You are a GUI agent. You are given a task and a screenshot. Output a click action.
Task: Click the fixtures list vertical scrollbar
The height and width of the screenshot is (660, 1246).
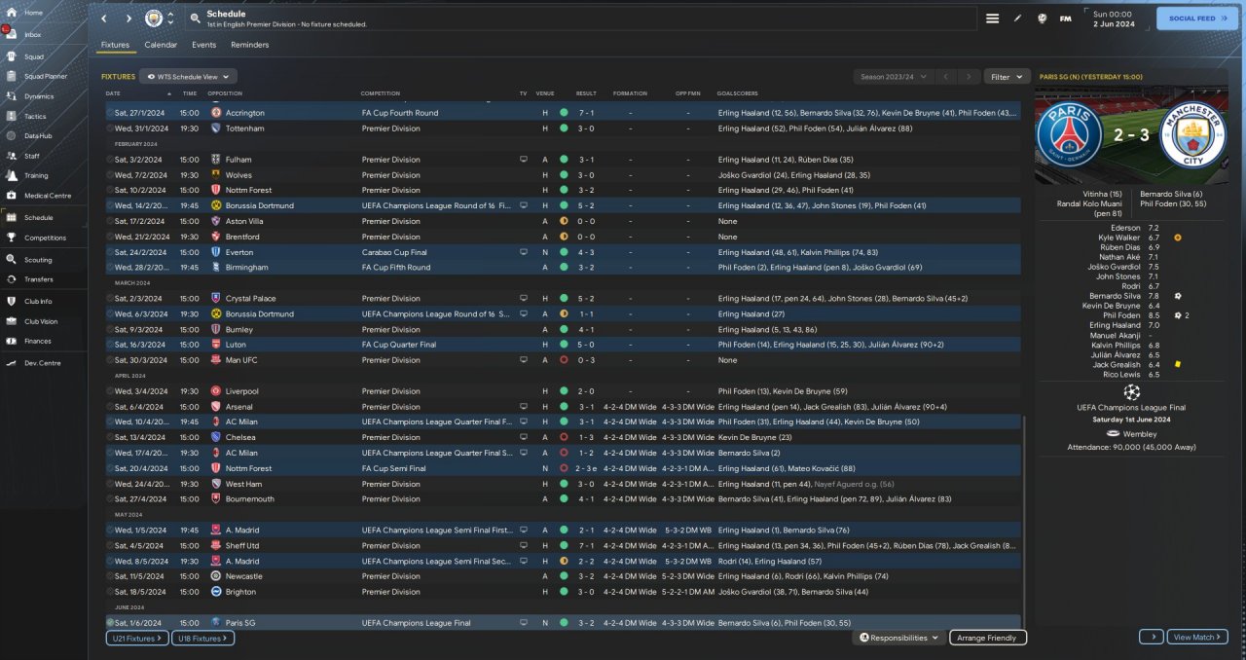point(1024,516)
